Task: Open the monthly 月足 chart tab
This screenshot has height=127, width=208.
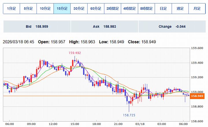Action: pos(197,9)
